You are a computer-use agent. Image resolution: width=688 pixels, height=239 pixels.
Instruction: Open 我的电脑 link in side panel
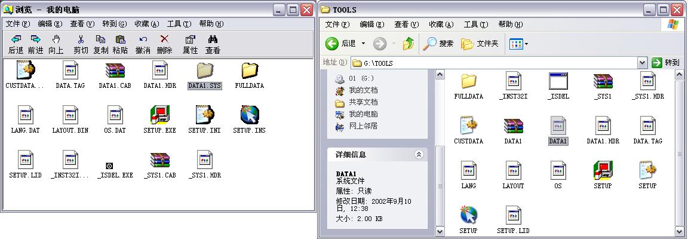coord(363,114)
